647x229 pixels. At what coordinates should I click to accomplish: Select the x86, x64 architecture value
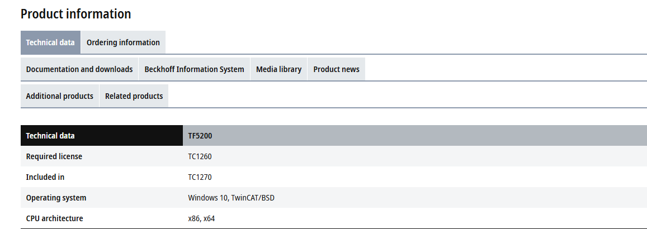point(201,218)
